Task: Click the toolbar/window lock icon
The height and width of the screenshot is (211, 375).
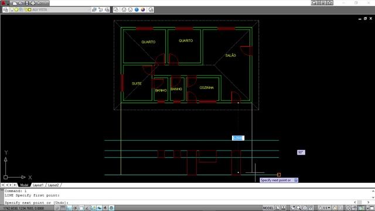Action: point(353,208)
